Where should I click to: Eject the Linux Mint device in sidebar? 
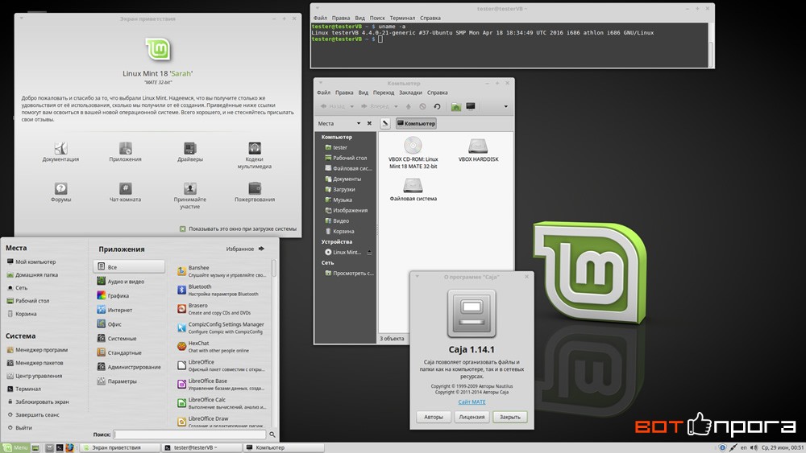tap(369, 253)
